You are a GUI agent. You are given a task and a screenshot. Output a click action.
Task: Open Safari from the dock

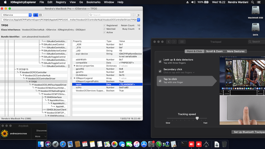[63, 144]
